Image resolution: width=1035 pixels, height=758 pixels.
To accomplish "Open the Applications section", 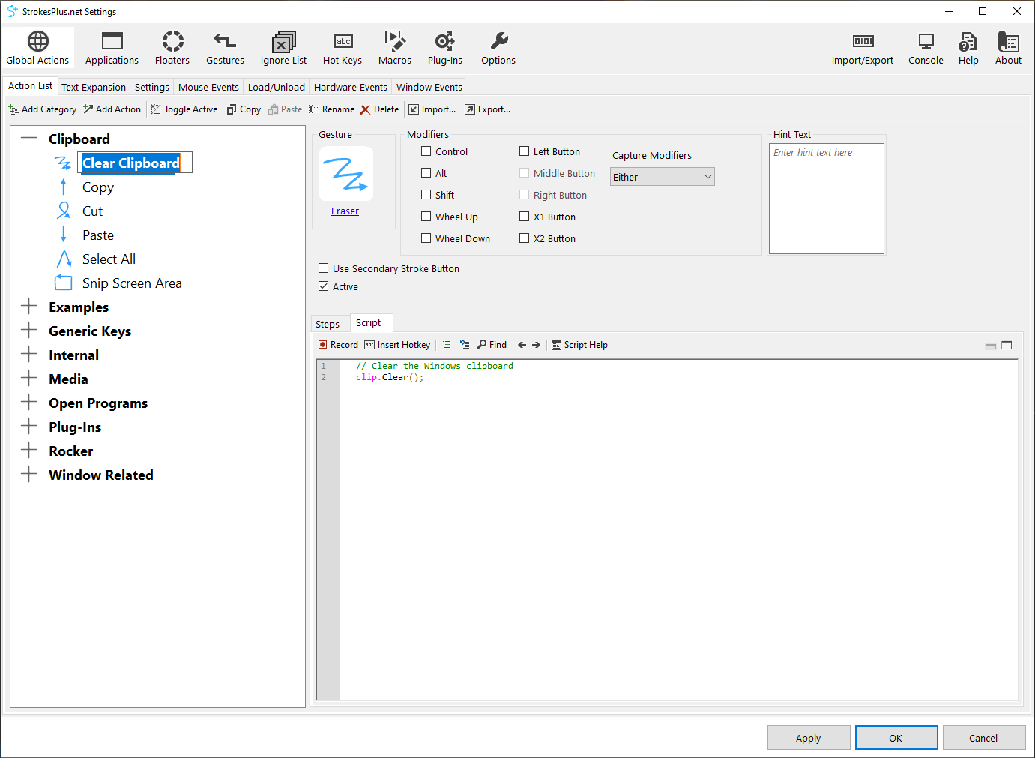I will coord(112,48).
